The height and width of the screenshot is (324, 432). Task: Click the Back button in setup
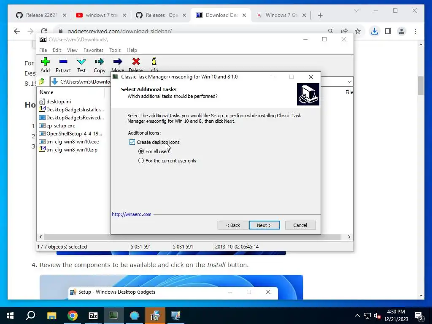click(x=233, y=225)
